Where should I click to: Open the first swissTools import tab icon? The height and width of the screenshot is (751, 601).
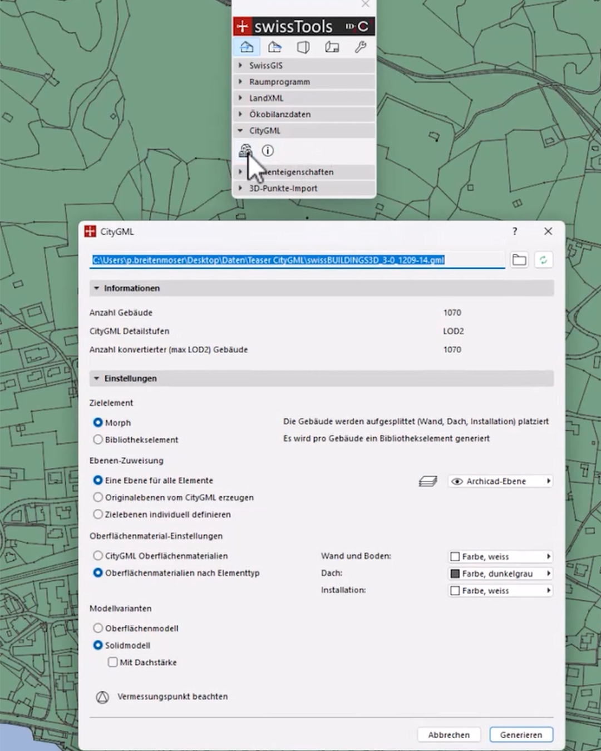[x=247, y=47]
